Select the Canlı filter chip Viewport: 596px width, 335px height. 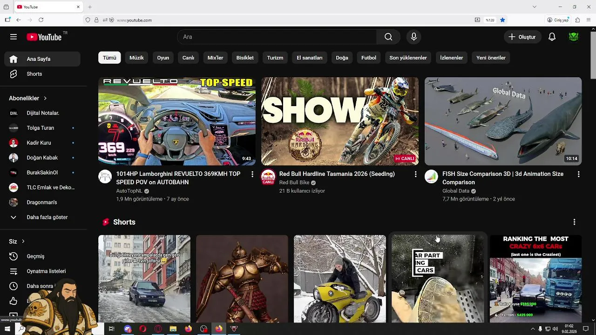188,58
